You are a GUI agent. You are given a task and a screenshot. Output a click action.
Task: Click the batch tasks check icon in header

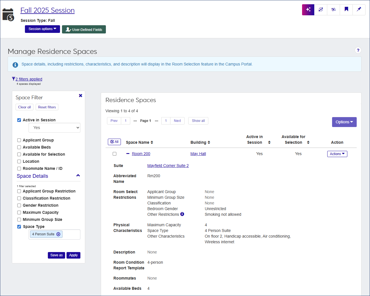(333, 9)
